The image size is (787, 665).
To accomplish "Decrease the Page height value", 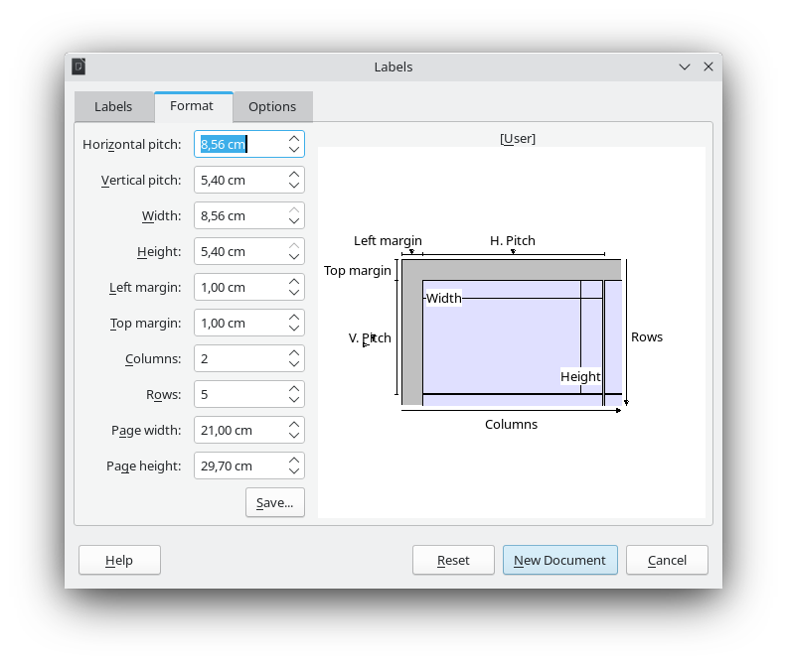I will tap(294, 471).
